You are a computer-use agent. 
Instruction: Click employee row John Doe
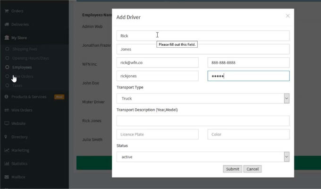(x=91, y=83)
